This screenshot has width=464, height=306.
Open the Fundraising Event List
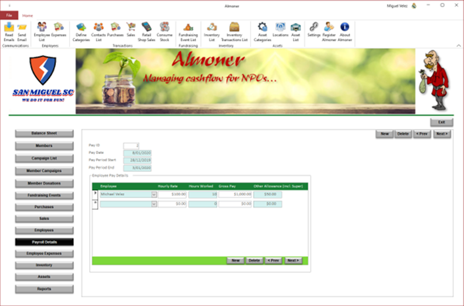click(x=188, y=32)
